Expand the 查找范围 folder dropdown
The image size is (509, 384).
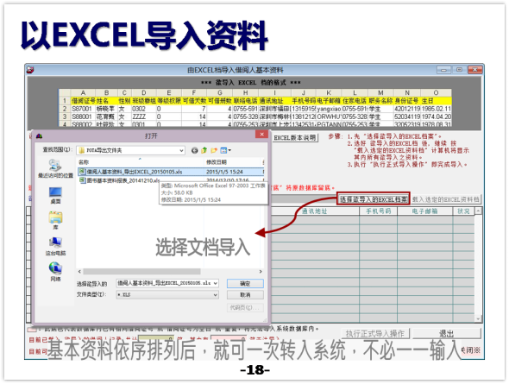click(181, 150)
